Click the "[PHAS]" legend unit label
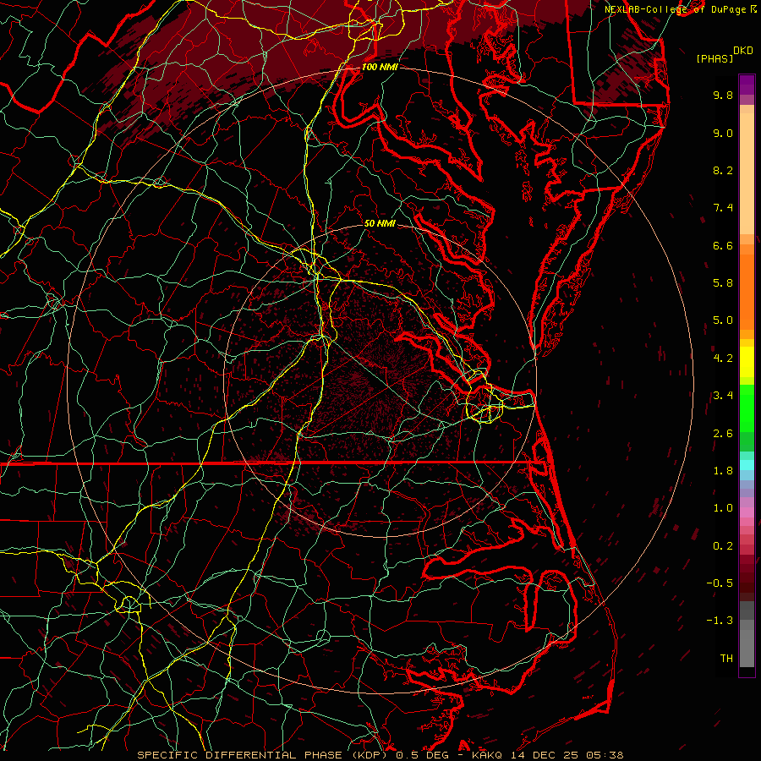Viewport: 761px width, 761px height. pos(714,58)
